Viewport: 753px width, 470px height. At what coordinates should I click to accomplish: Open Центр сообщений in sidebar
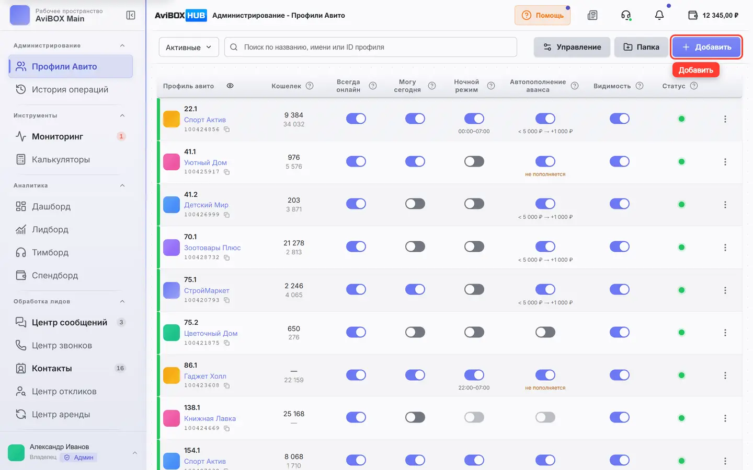[71, 322]
